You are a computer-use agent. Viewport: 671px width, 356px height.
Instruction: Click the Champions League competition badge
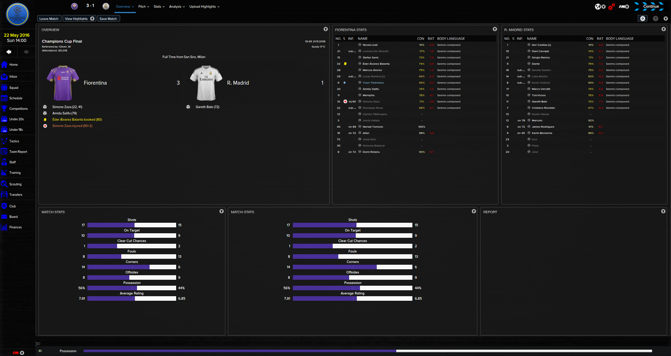[17, 14]
